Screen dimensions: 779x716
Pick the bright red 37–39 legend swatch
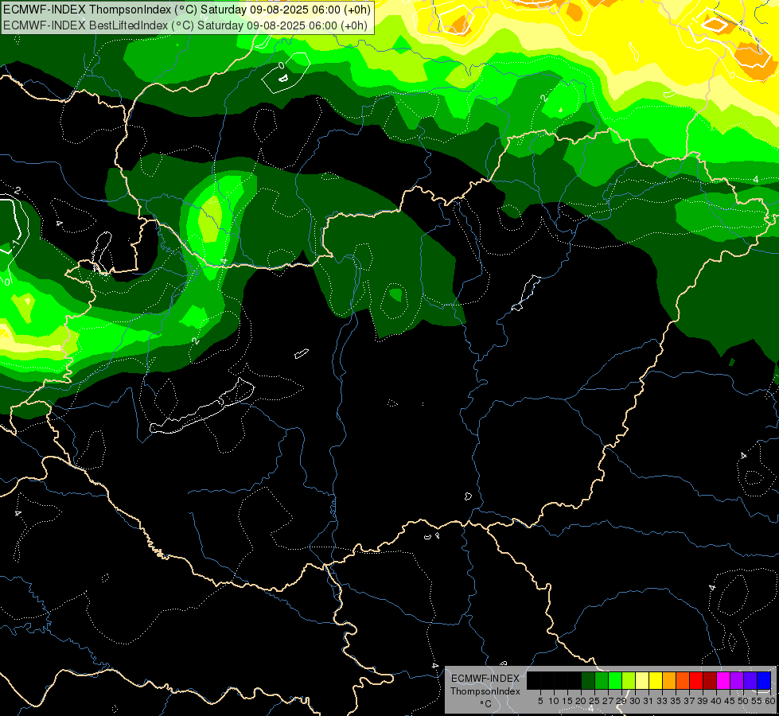coord(696,680)
